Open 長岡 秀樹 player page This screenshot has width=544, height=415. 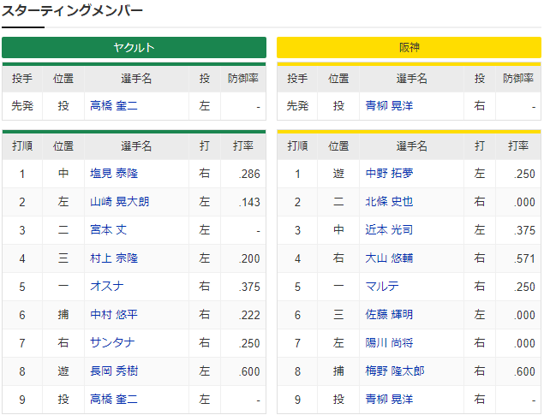pos(114,371)
